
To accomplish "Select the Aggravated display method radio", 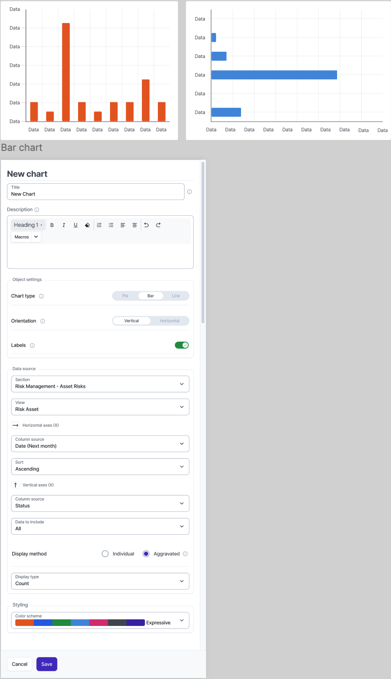I will 146,554.
